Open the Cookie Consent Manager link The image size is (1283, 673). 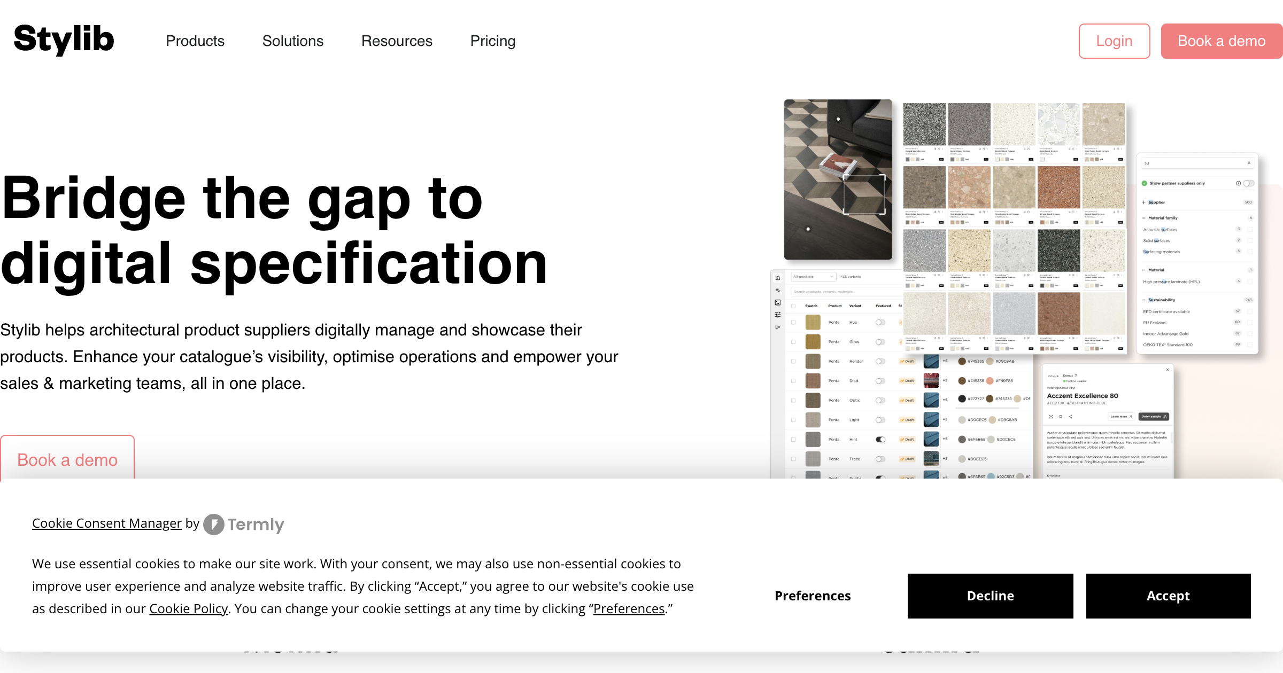click(x=107, y=523)
